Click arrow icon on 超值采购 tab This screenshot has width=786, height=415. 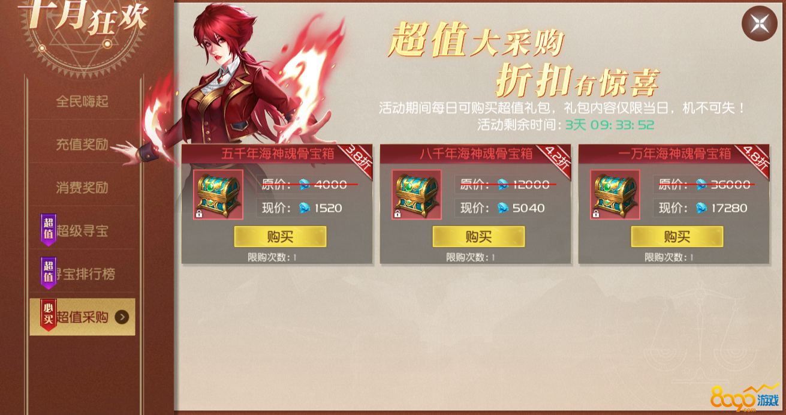point(122,317)
